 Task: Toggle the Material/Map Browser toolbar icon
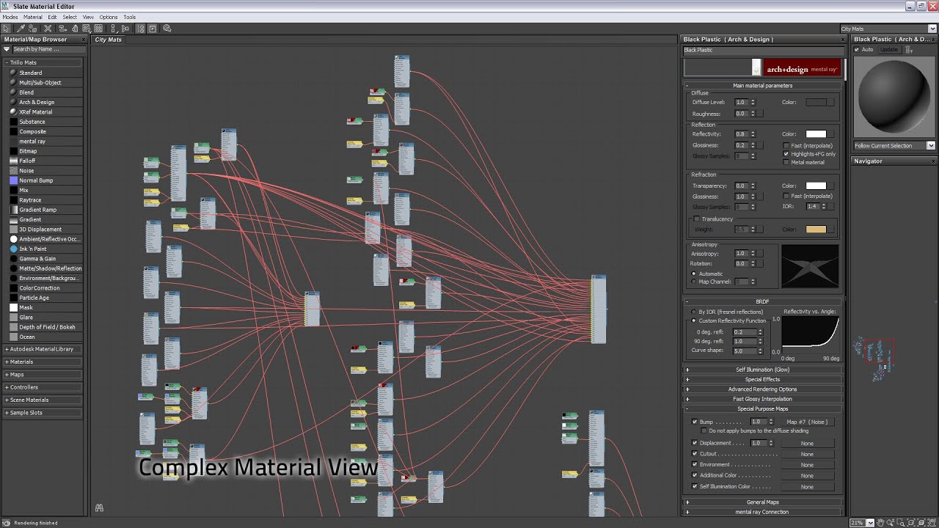142,28
